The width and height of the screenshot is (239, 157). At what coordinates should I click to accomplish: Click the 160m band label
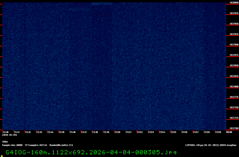(5, 141)
